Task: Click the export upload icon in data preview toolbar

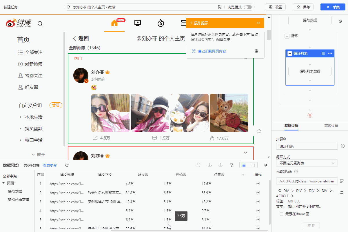Action: pos(221,165)
